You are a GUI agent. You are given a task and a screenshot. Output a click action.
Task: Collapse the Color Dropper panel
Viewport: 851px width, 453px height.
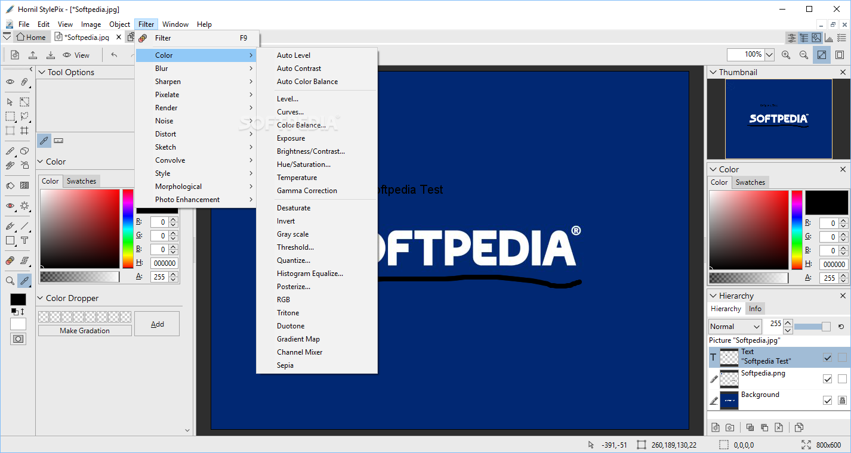click(x=41, y=298)
